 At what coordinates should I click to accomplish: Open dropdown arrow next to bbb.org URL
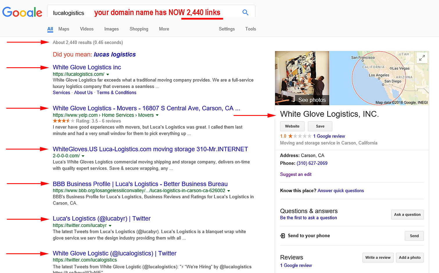[x=229, y=191]
